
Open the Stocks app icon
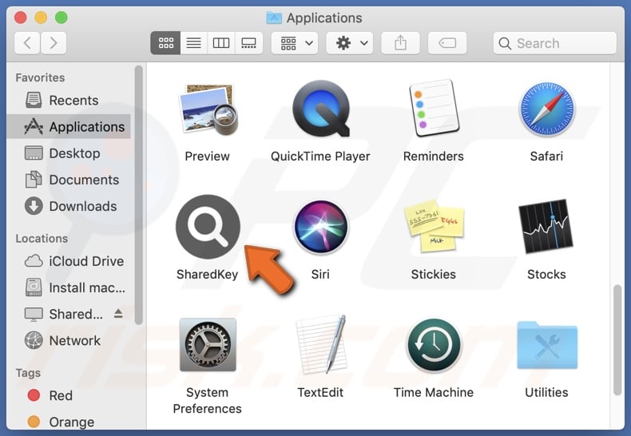pos(546,226)
